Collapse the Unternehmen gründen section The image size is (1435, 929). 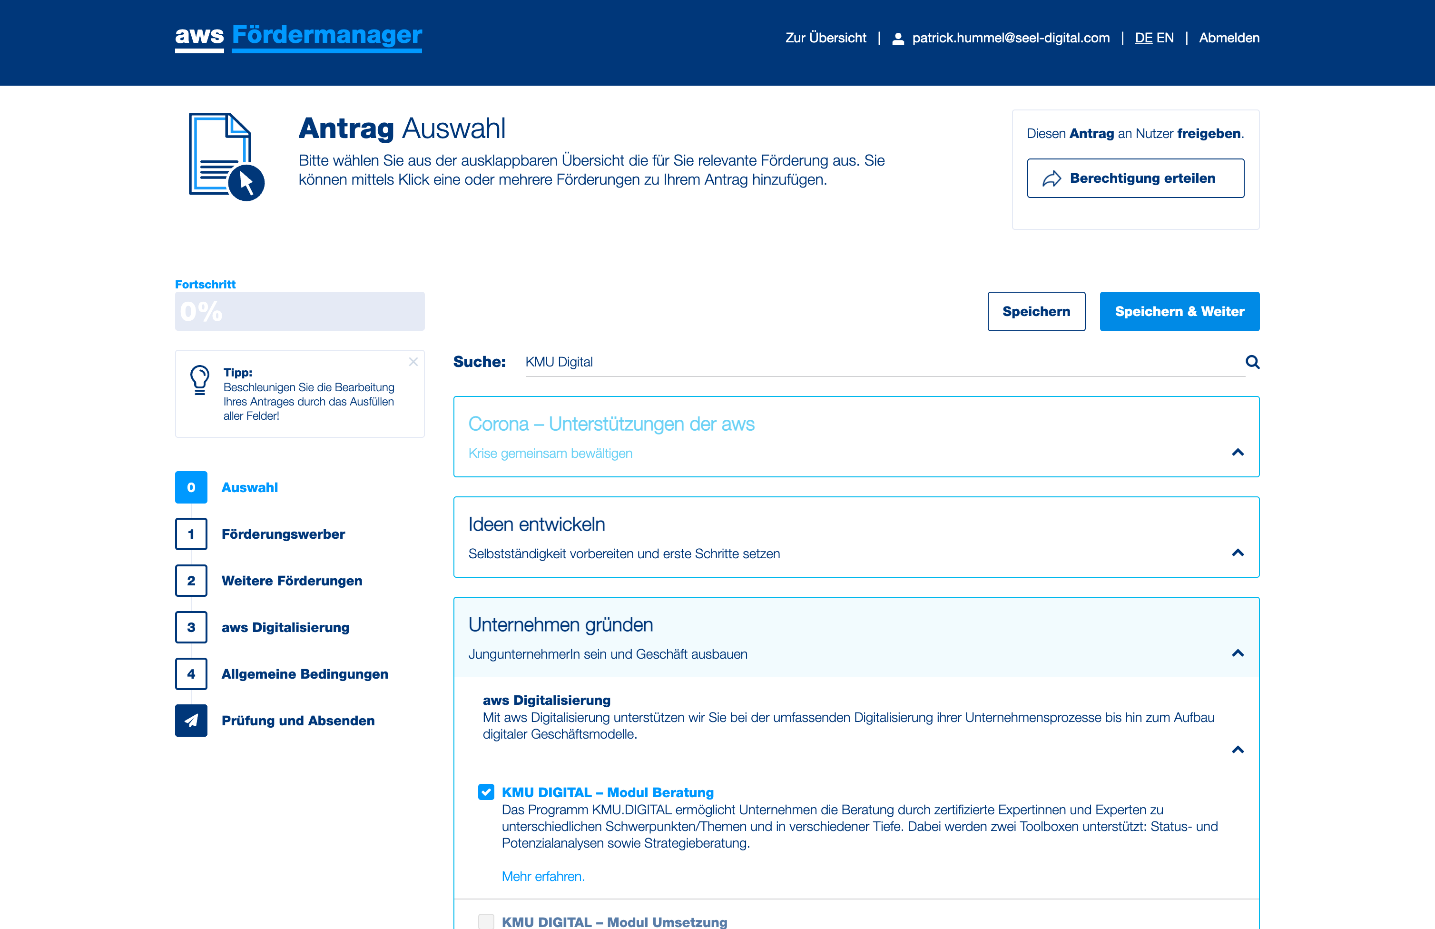click(x=1238, y=653)
